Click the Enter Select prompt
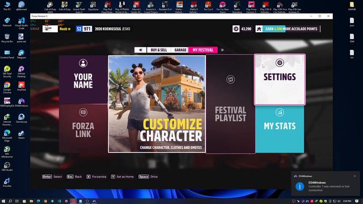This screenshot has height=204, width=363. 52,177
